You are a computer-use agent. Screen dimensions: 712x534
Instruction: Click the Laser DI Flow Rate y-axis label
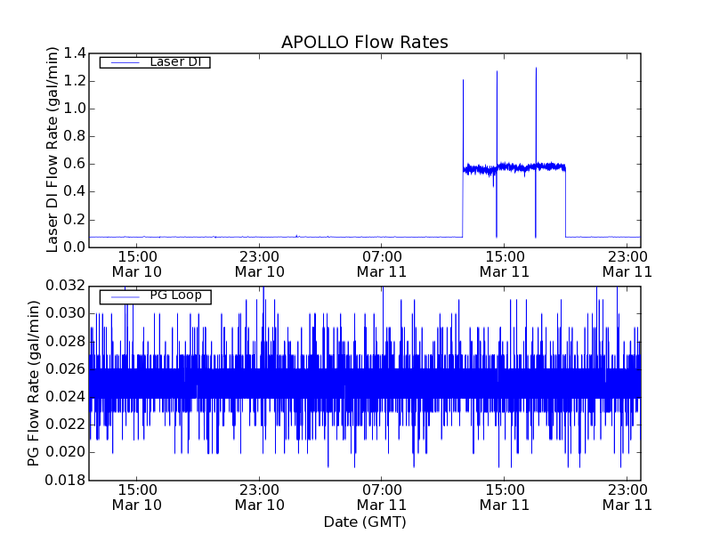click(53, 150)
